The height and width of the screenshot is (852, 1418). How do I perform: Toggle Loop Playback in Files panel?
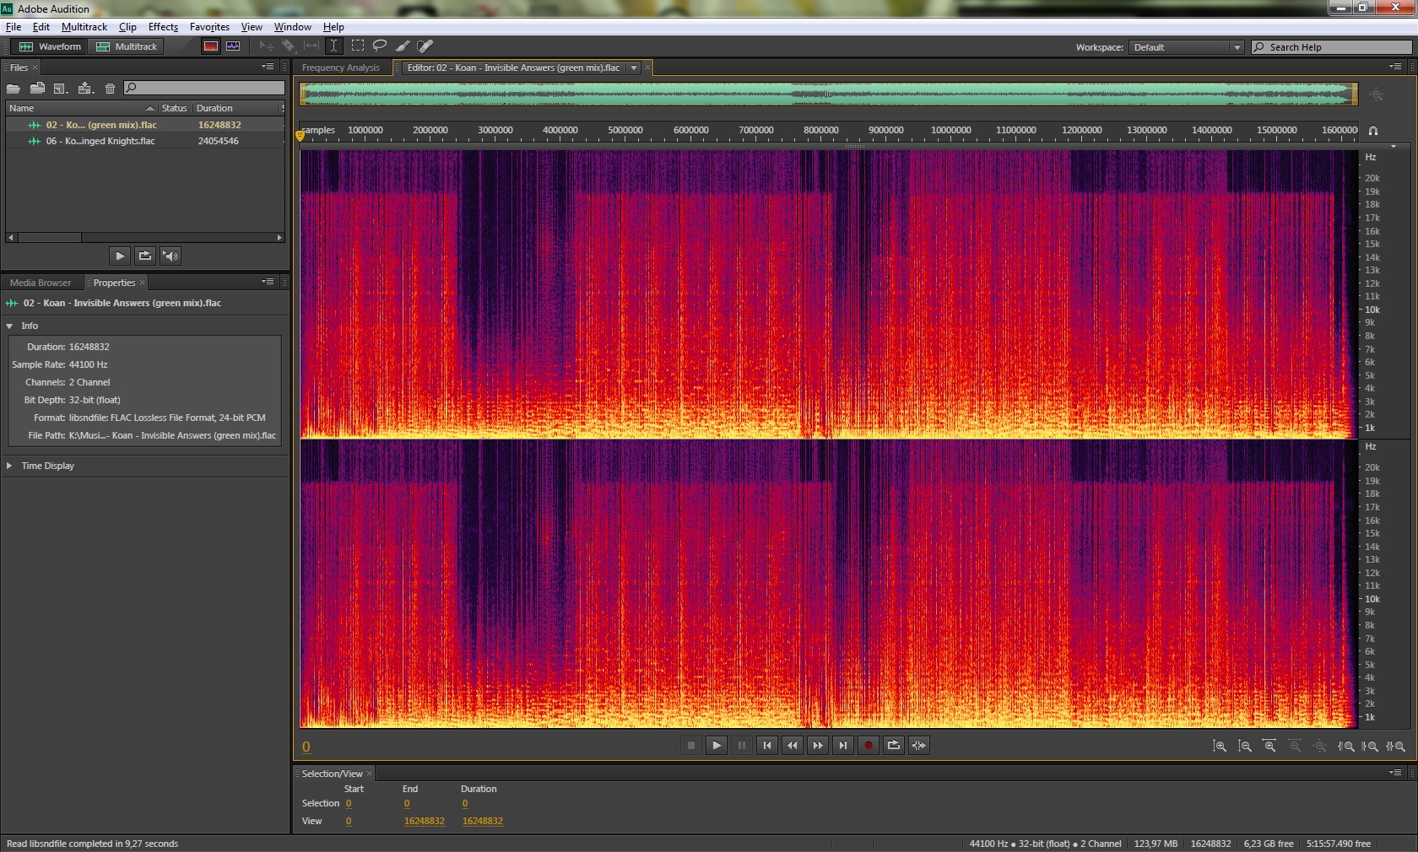coord(145,256)
